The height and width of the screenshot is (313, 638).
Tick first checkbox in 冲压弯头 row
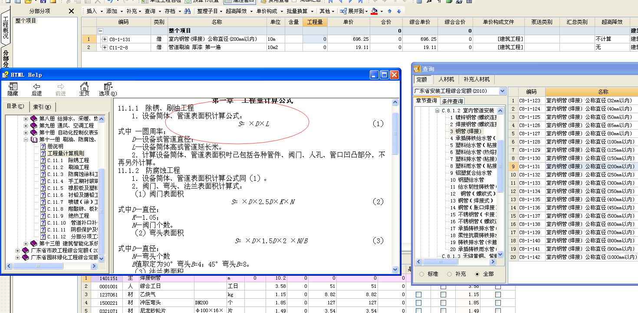[x=418, y=303]
